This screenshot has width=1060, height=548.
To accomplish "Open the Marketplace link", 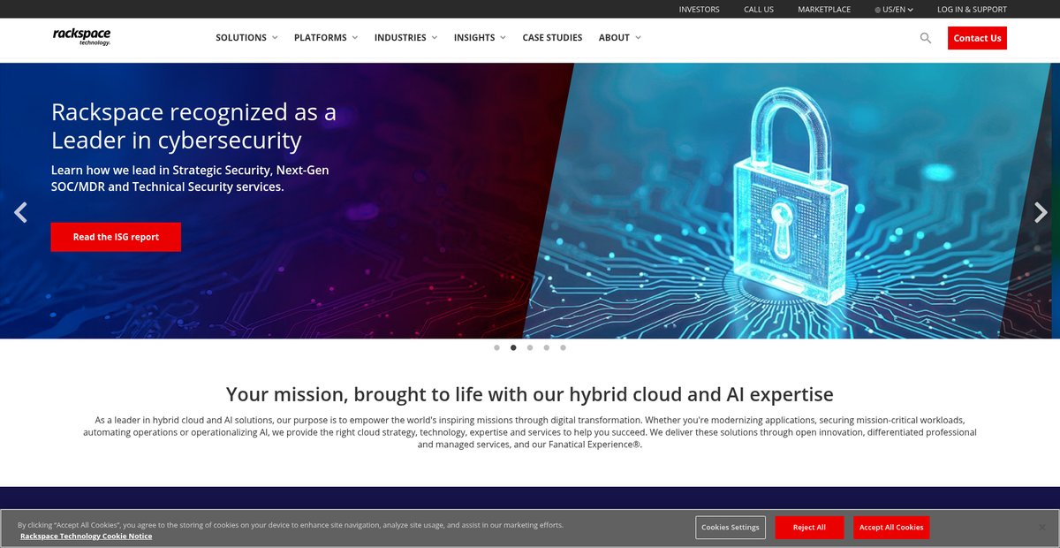I will coord(824,10).
